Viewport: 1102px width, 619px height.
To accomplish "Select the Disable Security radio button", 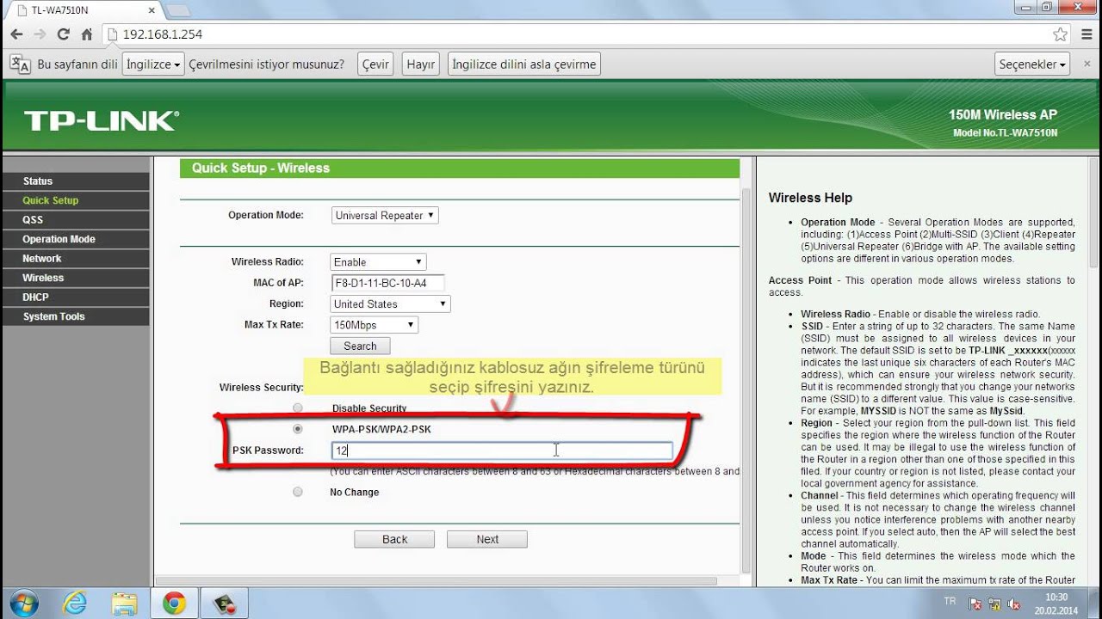I will pyautogui.click(x=298, y=408).
